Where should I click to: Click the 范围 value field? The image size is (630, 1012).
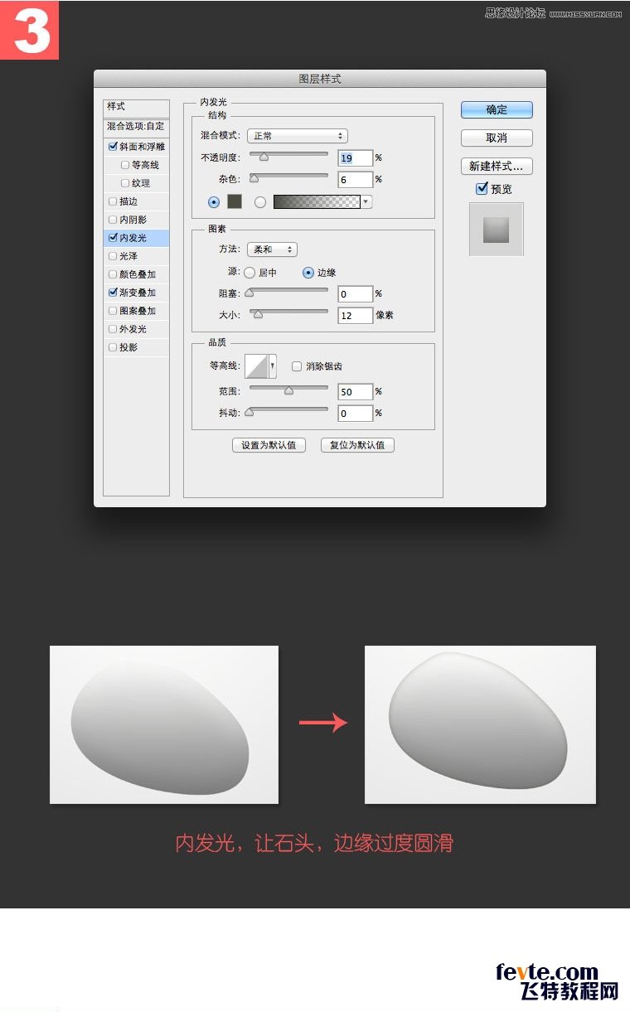355,391
